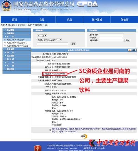Expand the 食品生产许可获证企业(QS) tree node

pyautogui.click(x=5, y=43)
